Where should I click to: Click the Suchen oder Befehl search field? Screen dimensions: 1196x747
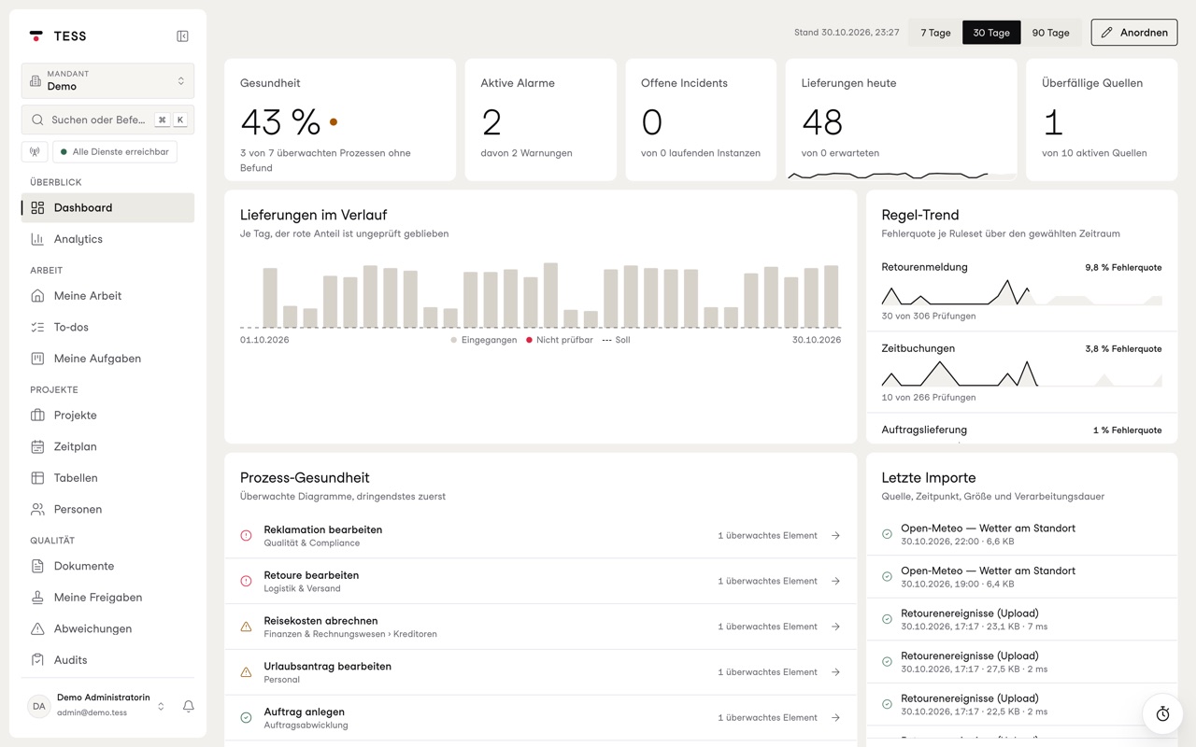tap(107, 120)
